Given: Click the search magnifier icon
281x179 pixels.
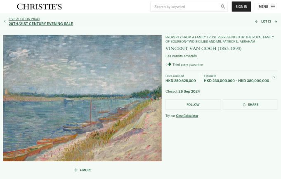Looking at the screenshot, I should (223, 7).
